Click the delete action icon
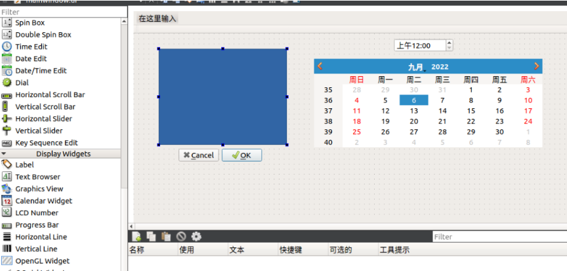Image resolution: width=567 pixels, height=271 pixels. coord(181,237)
